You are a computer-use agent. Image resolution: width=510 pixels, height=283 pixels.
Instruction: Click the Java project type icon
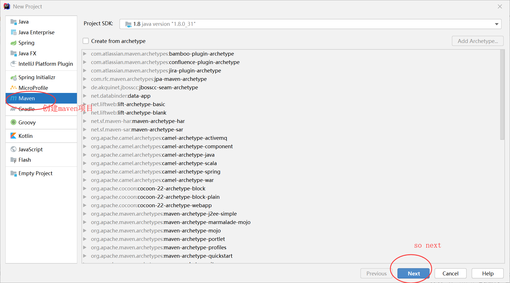pos(13,22)
